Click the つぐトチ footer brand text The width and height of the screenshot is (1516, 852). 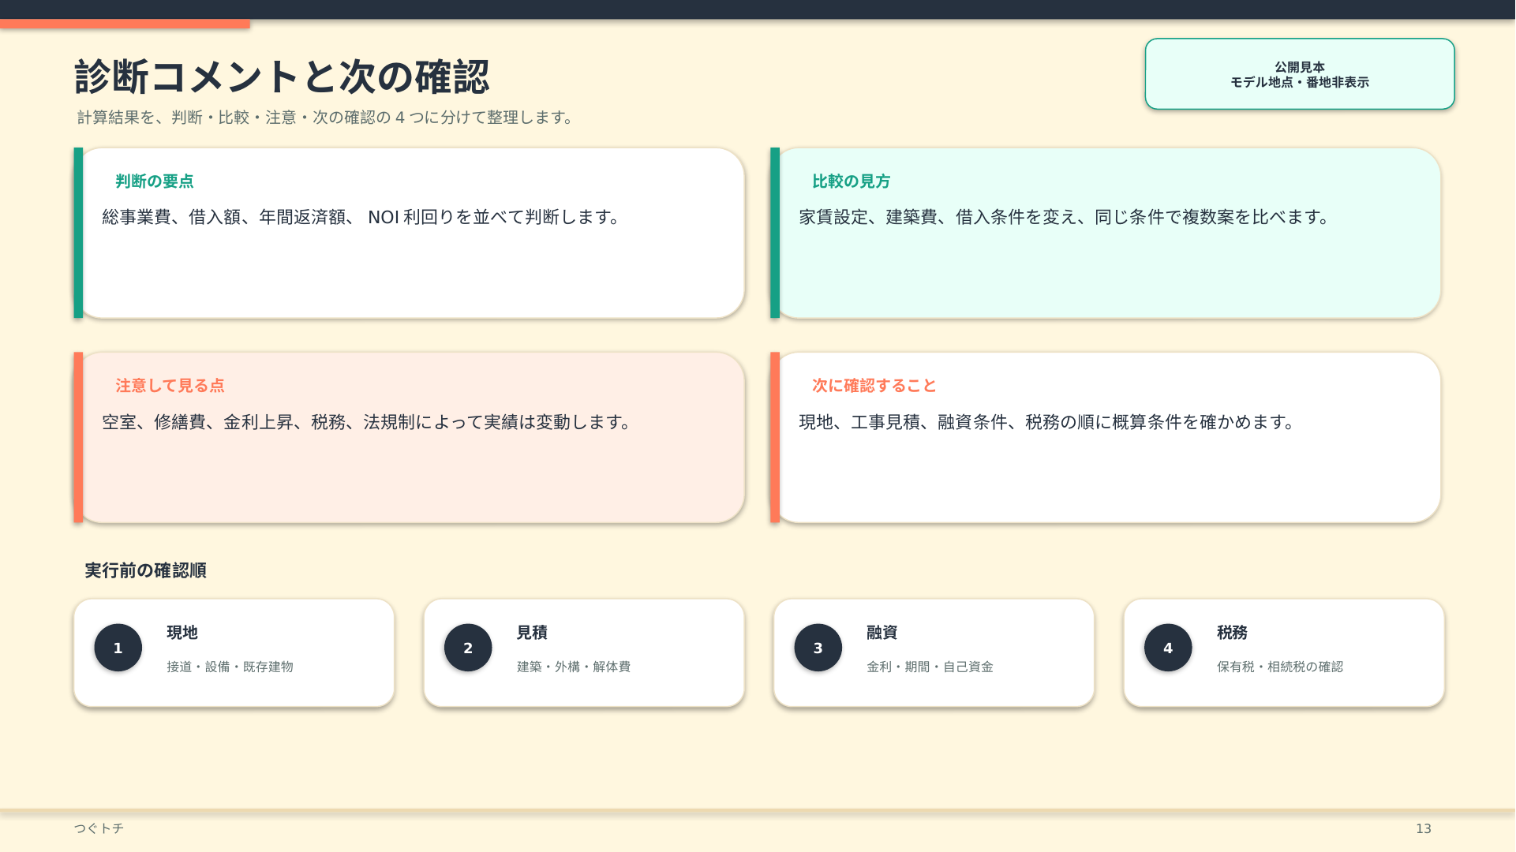[99, 828]
